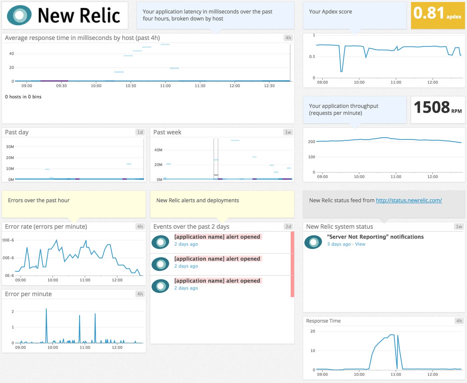This screenshot has height=383, width=467.
Task: Open the second '[application name] alert opened' event
Action: point(217,259)
